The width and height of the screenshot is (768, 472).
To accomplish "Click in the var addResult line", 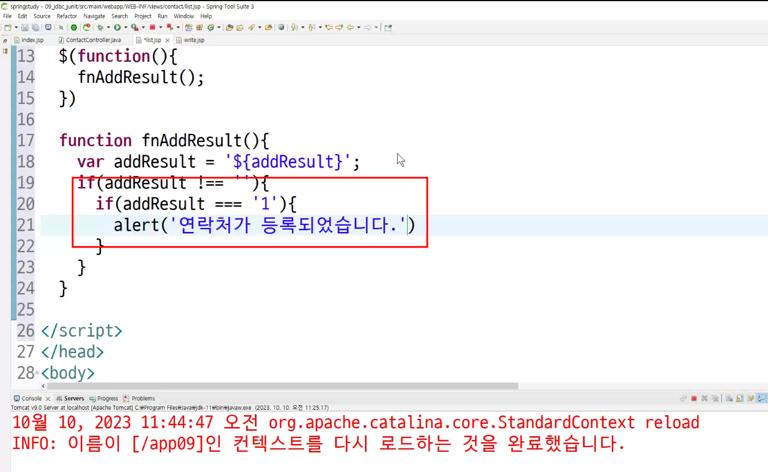I will [219, 162].
